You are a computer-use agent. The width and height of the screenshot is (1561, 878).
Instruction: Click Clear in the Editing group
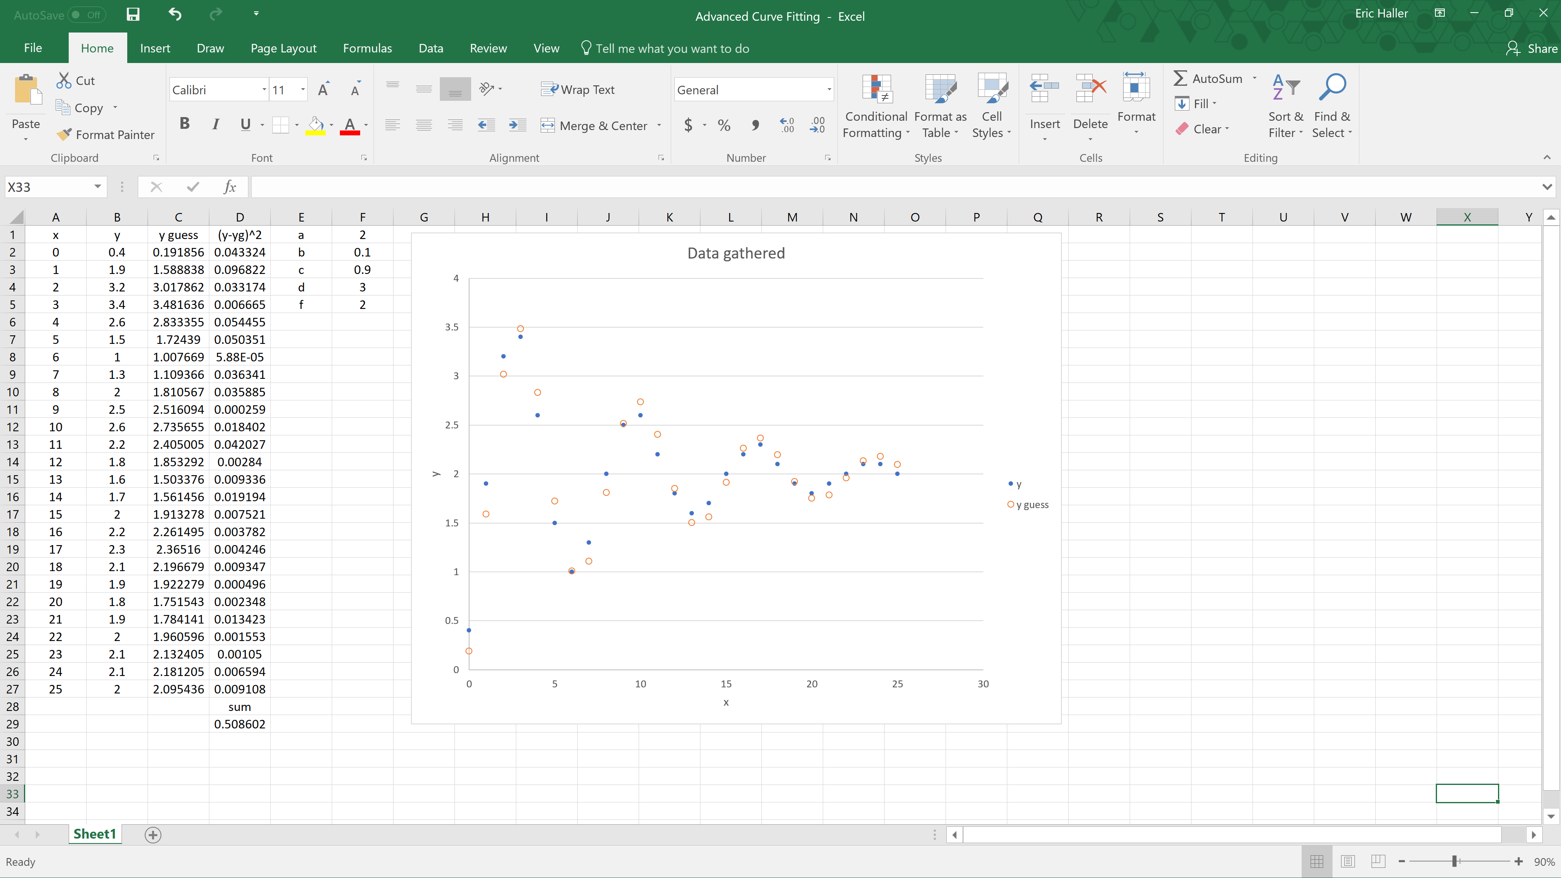coord(1202,128)
